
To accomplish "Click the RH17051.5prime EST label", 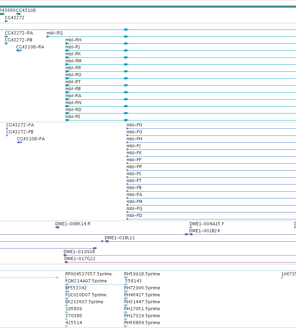I will 142,309.
